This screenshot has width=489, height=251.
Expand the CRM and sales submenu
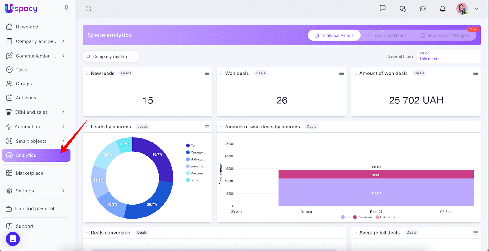[x=36, y=112]
